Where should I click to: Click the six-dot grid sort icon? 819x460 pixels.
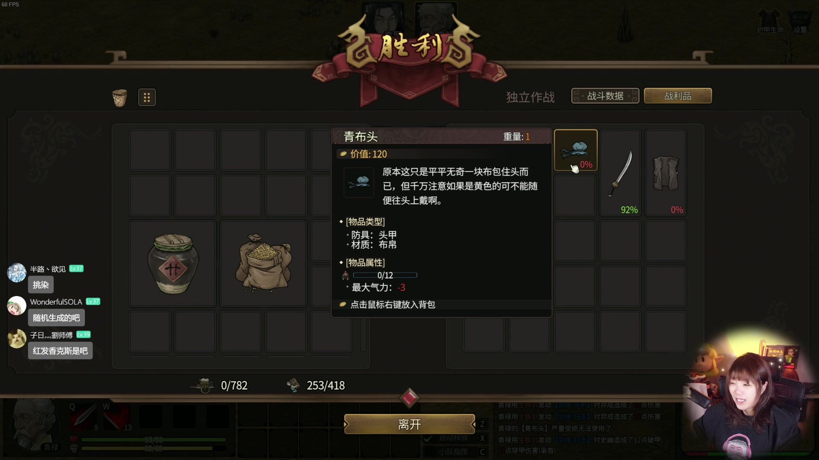[x=147, y=98]
